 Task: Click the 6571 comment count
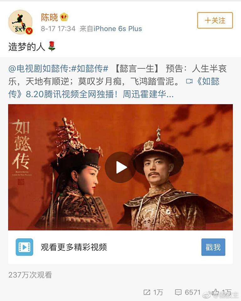coord(193,292)
